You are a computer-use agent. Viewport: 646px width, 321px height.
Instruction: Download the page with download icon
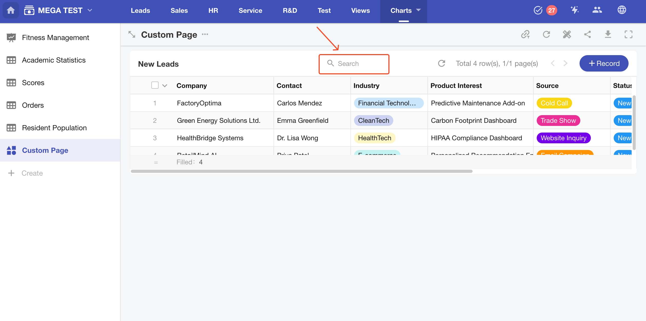pos(608,34)
